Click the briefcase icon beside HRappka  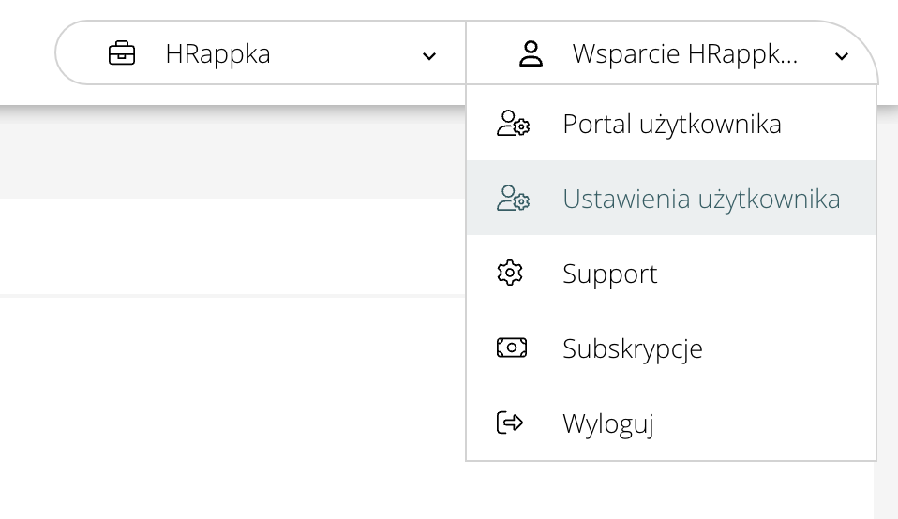(x=122, y=54)
